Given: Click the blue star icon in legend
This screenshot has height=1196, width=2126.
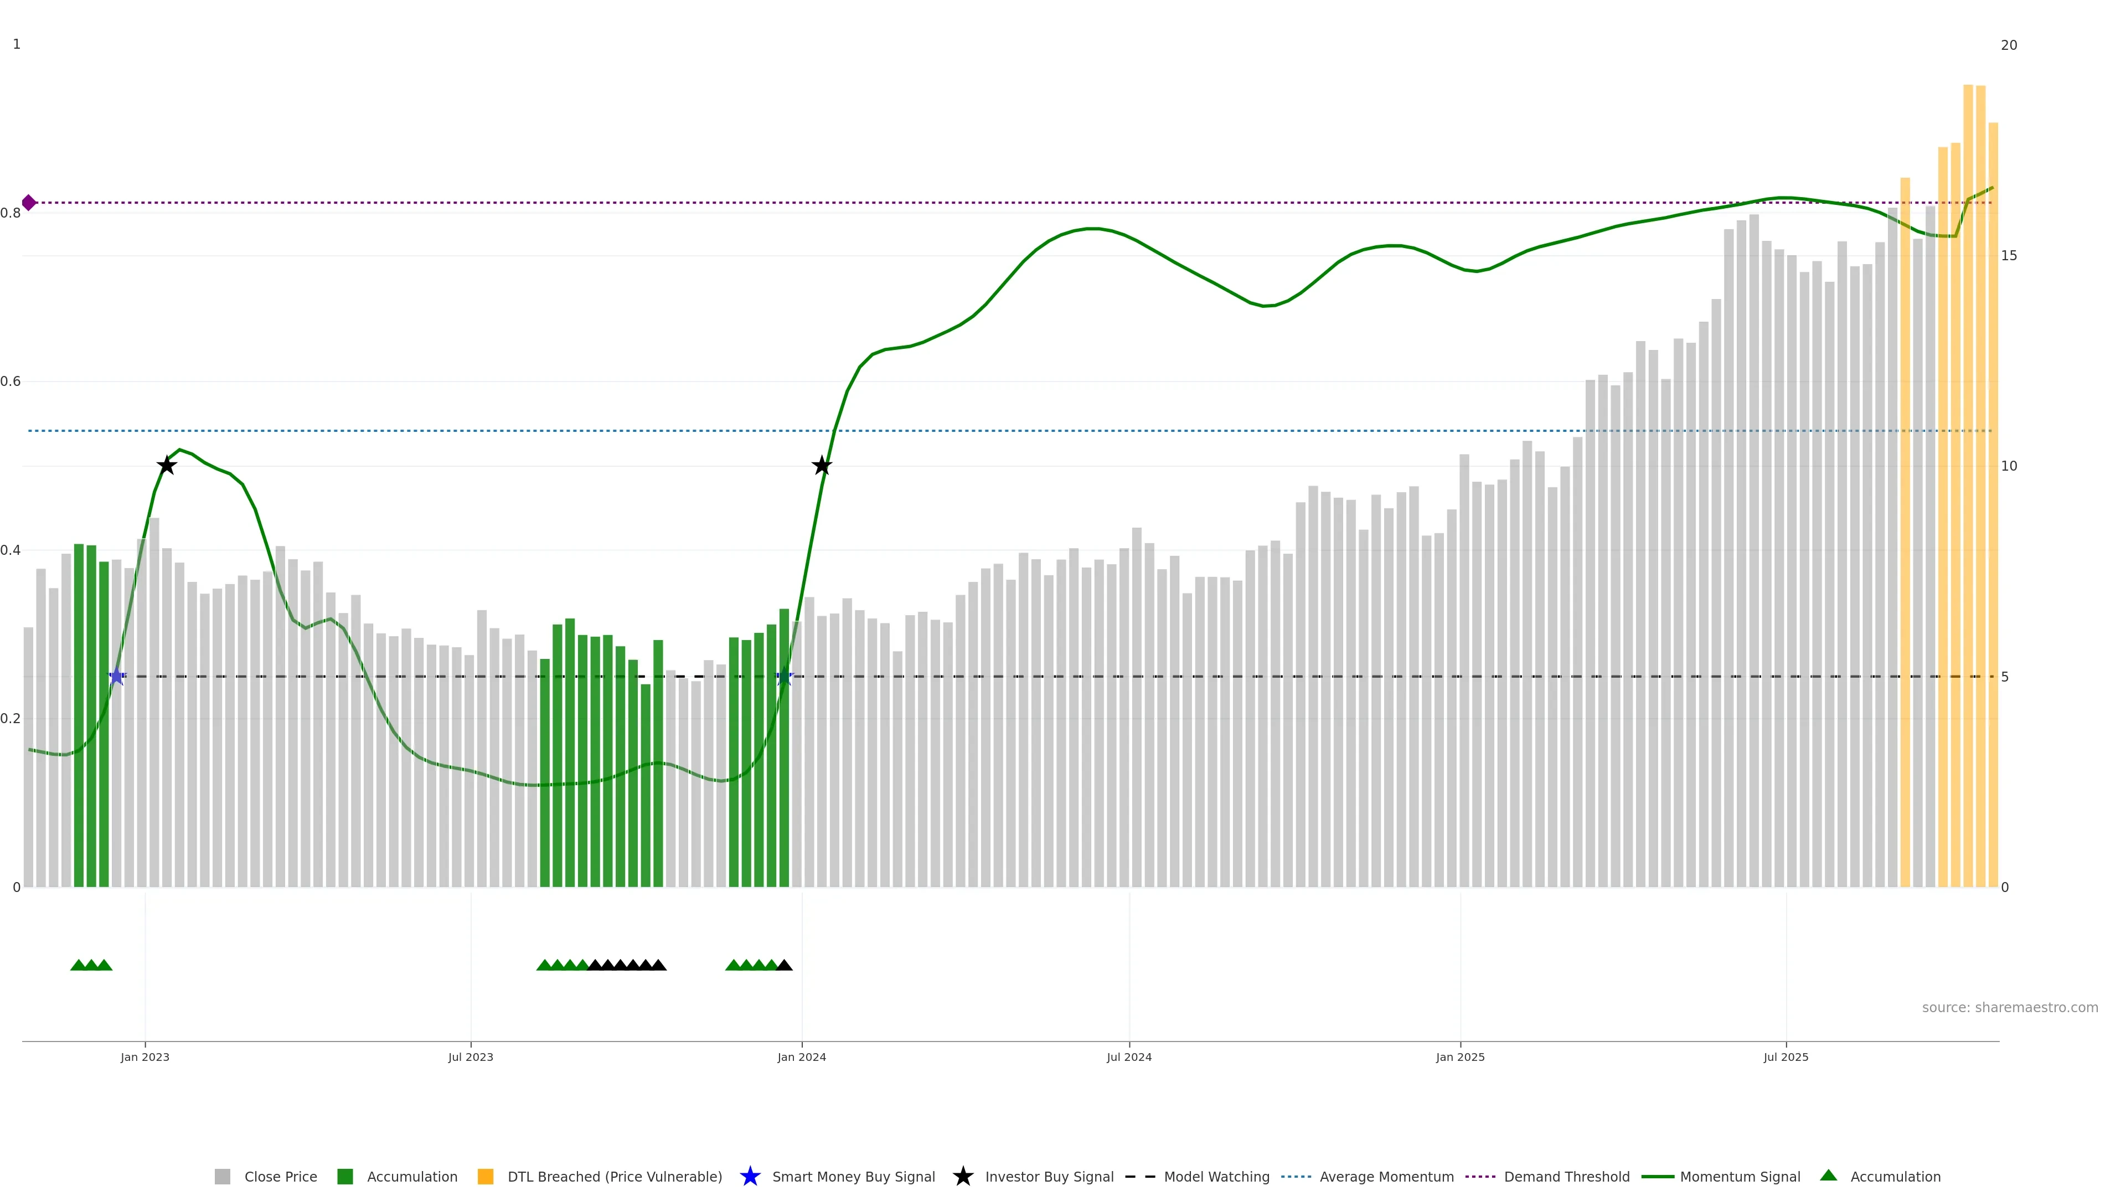Looking at the screenshot, I should coord(750,1176).
